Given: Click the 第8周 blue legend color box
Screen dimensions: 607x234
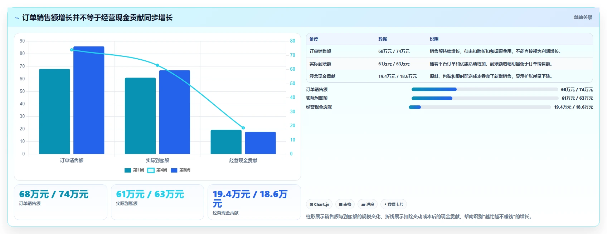Looking at the screenshot, I should point(174,170).
